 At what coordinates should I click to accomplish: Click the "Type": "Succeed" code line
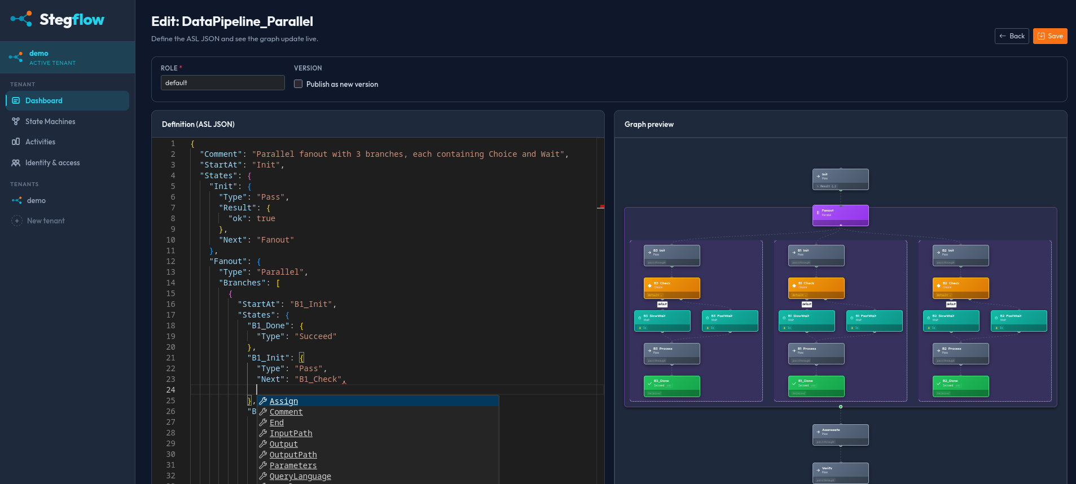tap(297, 336)
